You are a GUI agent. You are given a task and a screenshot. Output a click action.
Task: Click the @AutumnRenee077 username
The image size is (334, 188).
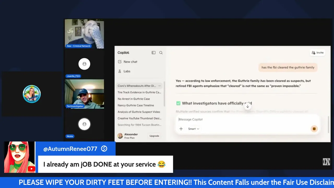point(70,149)
